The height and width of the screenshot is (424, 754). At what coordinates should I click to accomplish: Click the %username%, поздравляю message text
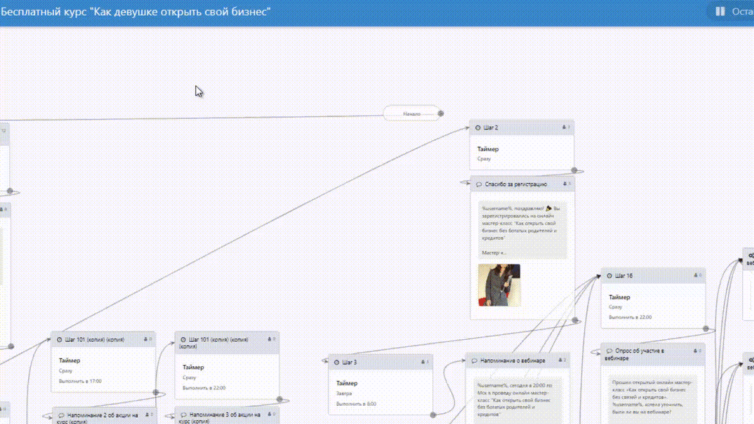tap(522, 224)
